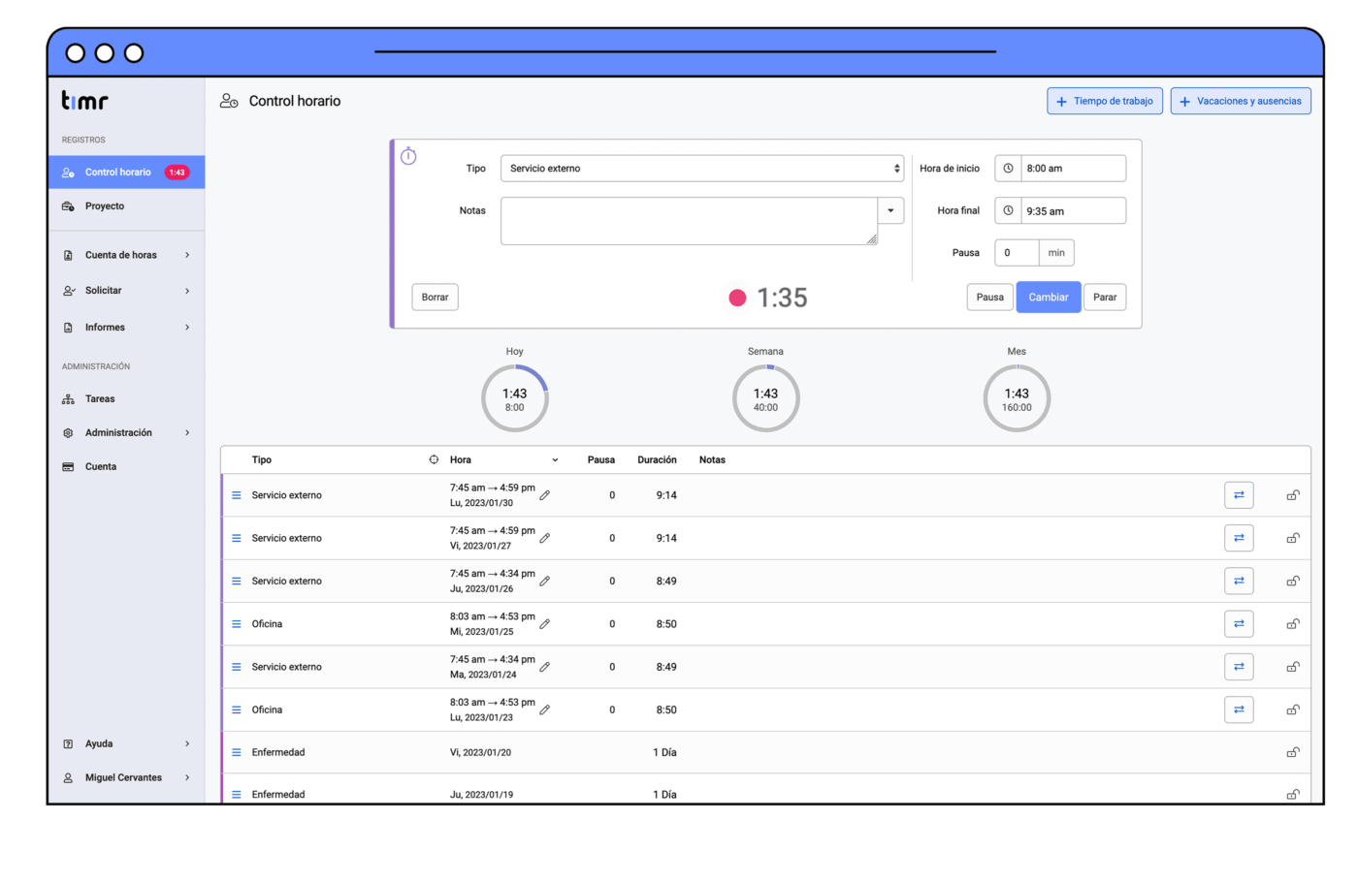Open the Tipo dropdown showing Servicio externo
The height and width of the screenshot is (883, 1358).
(x=702, y=169)
